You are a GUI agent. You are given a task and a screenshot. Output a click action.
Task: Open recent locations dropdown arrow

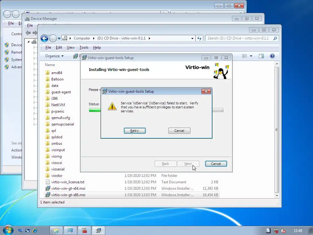point(59,38)
